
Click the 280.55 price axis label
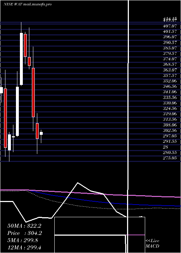point(170,153)
